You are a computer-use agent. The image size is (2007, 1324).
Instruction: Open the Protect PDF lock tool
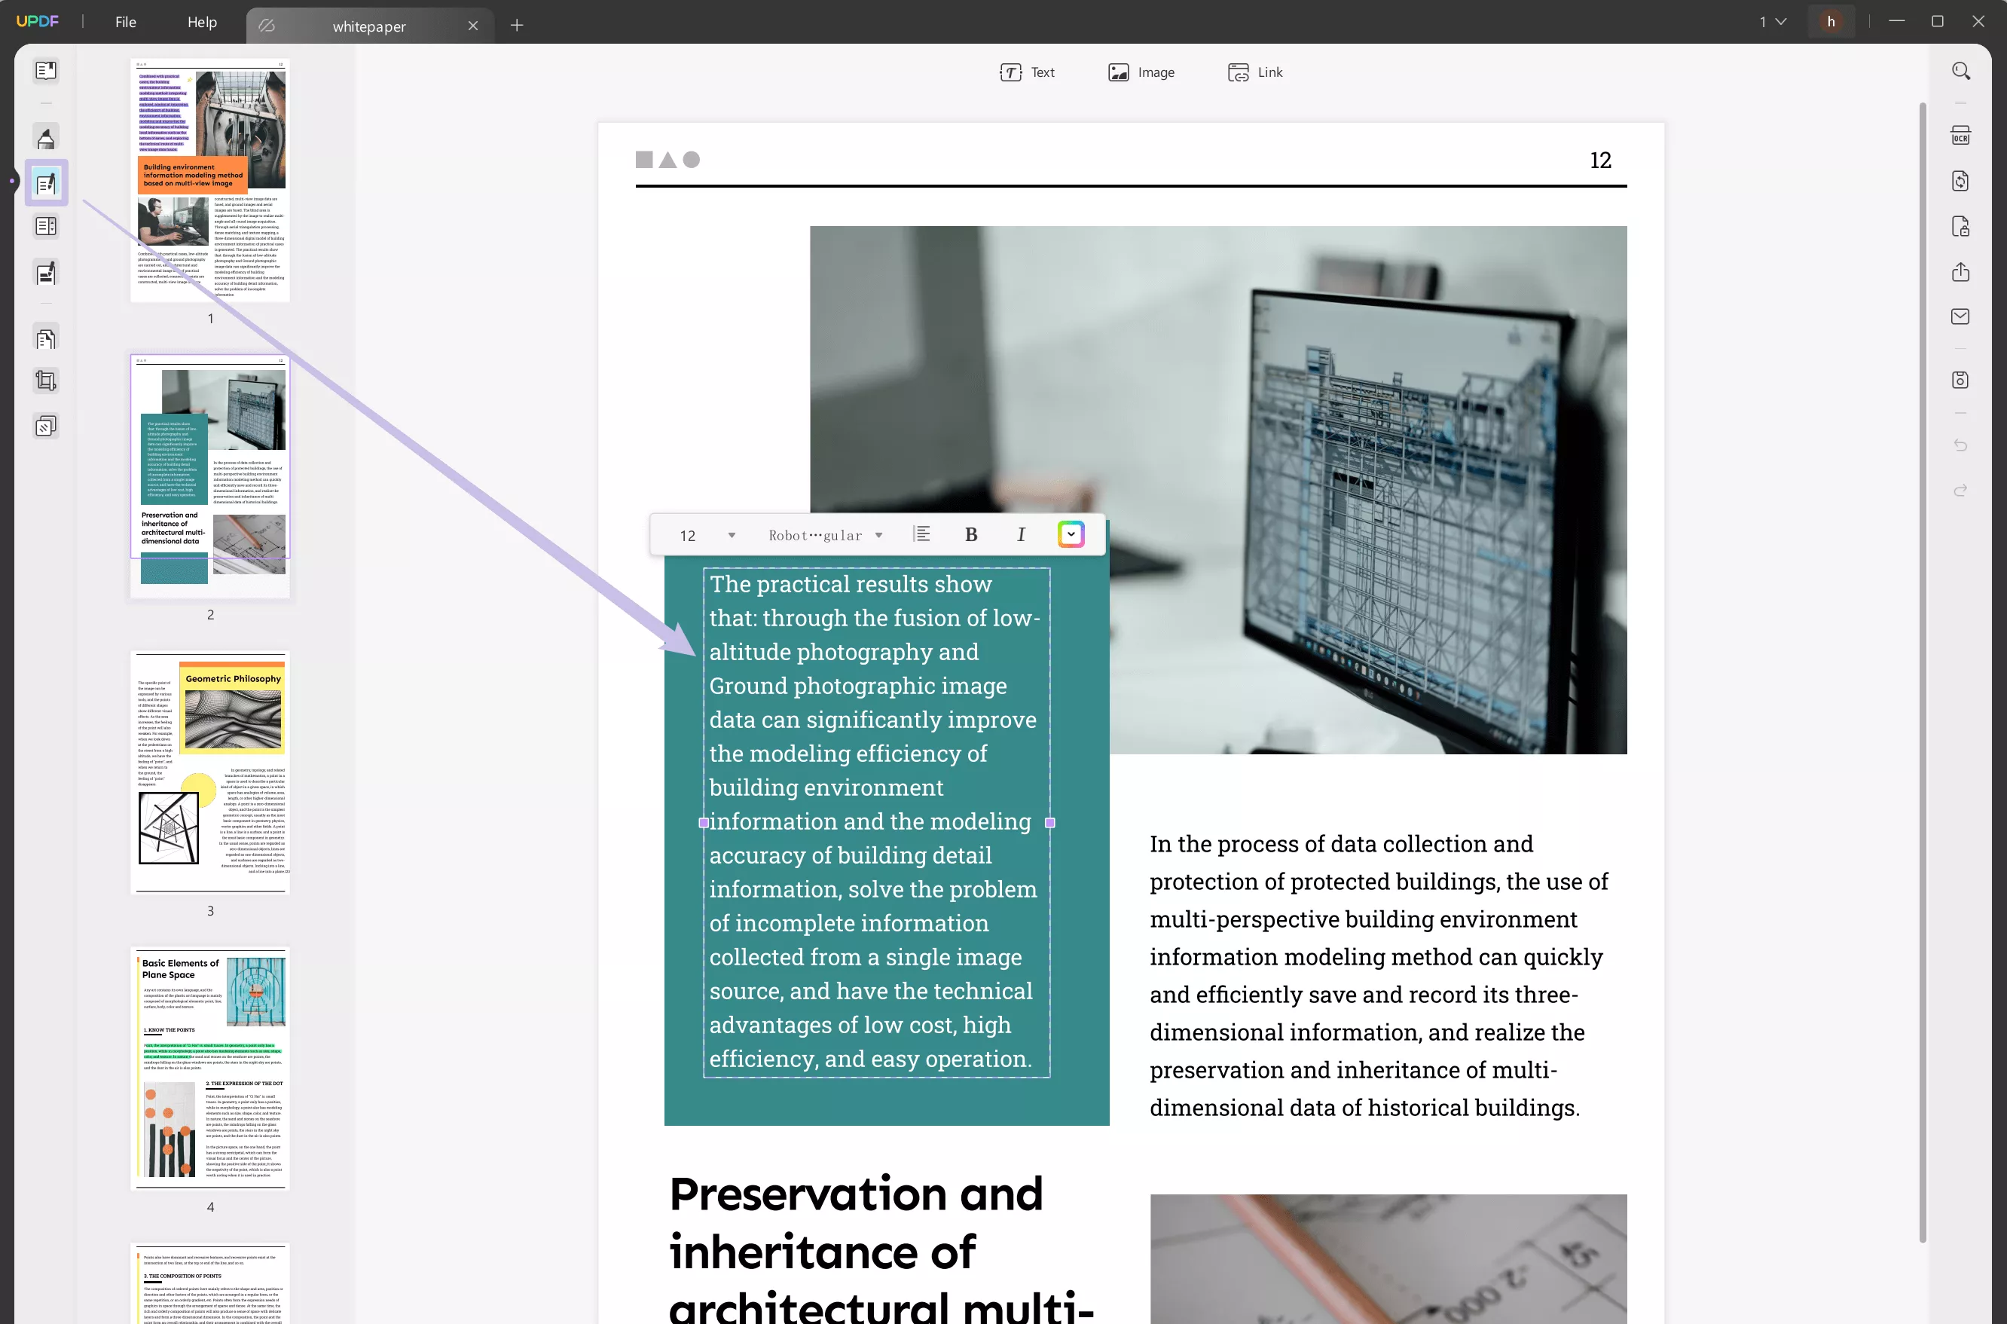1960,226
